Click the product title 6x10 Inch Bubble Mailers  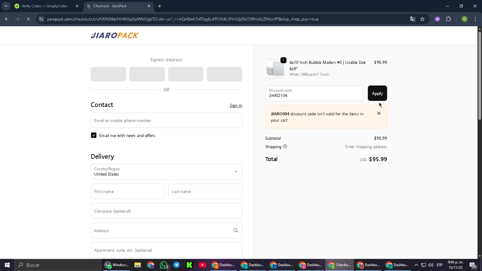(x=327, y=66)
